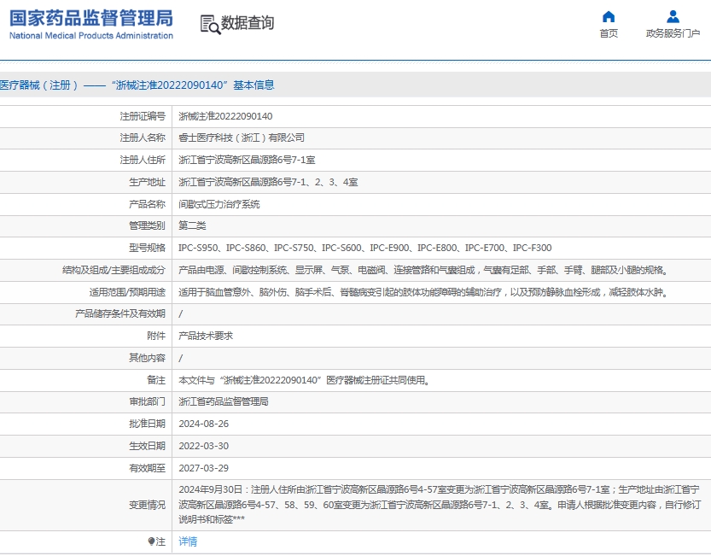Click the 数据查询 heading text

click(x=248, y=22)
